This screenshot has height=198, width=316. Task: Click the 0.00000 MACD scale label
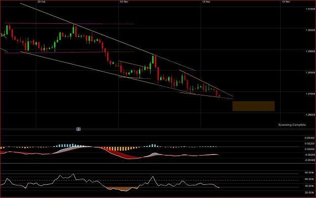click(x=309, y=149)
